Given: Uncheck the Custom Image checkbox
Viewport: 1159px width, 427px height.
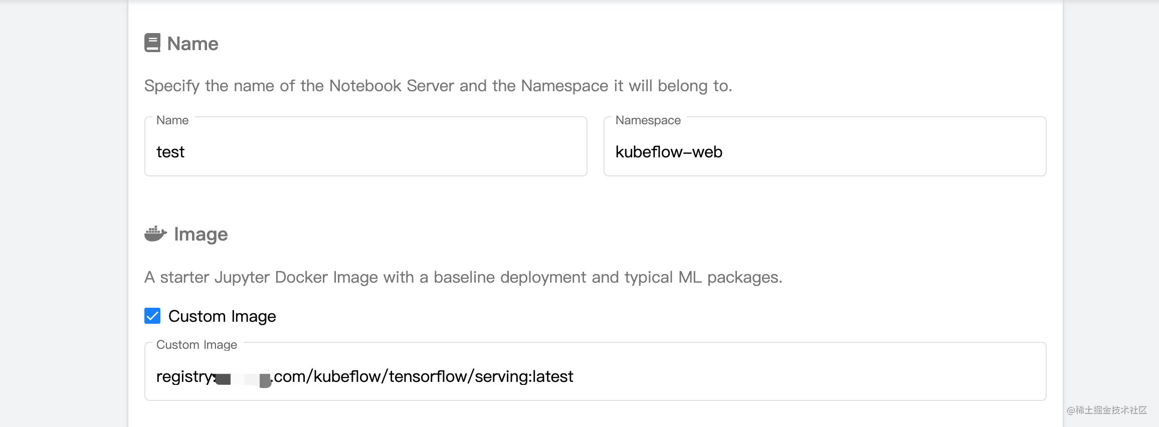Looking at the screenshot, I should tap(152, 316).
